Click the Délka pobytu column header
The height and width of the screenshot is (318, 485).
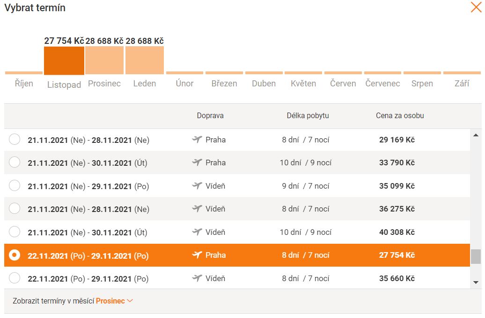click(308, 116)
